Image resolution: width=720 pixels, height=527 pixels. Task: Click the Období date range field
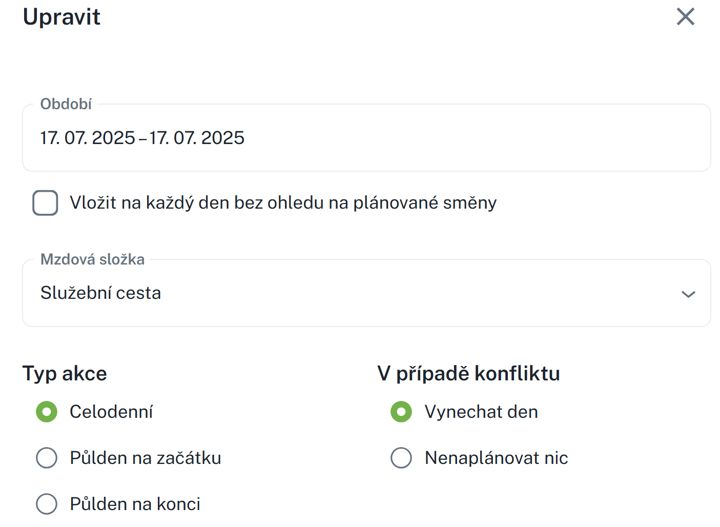point(366,138)
